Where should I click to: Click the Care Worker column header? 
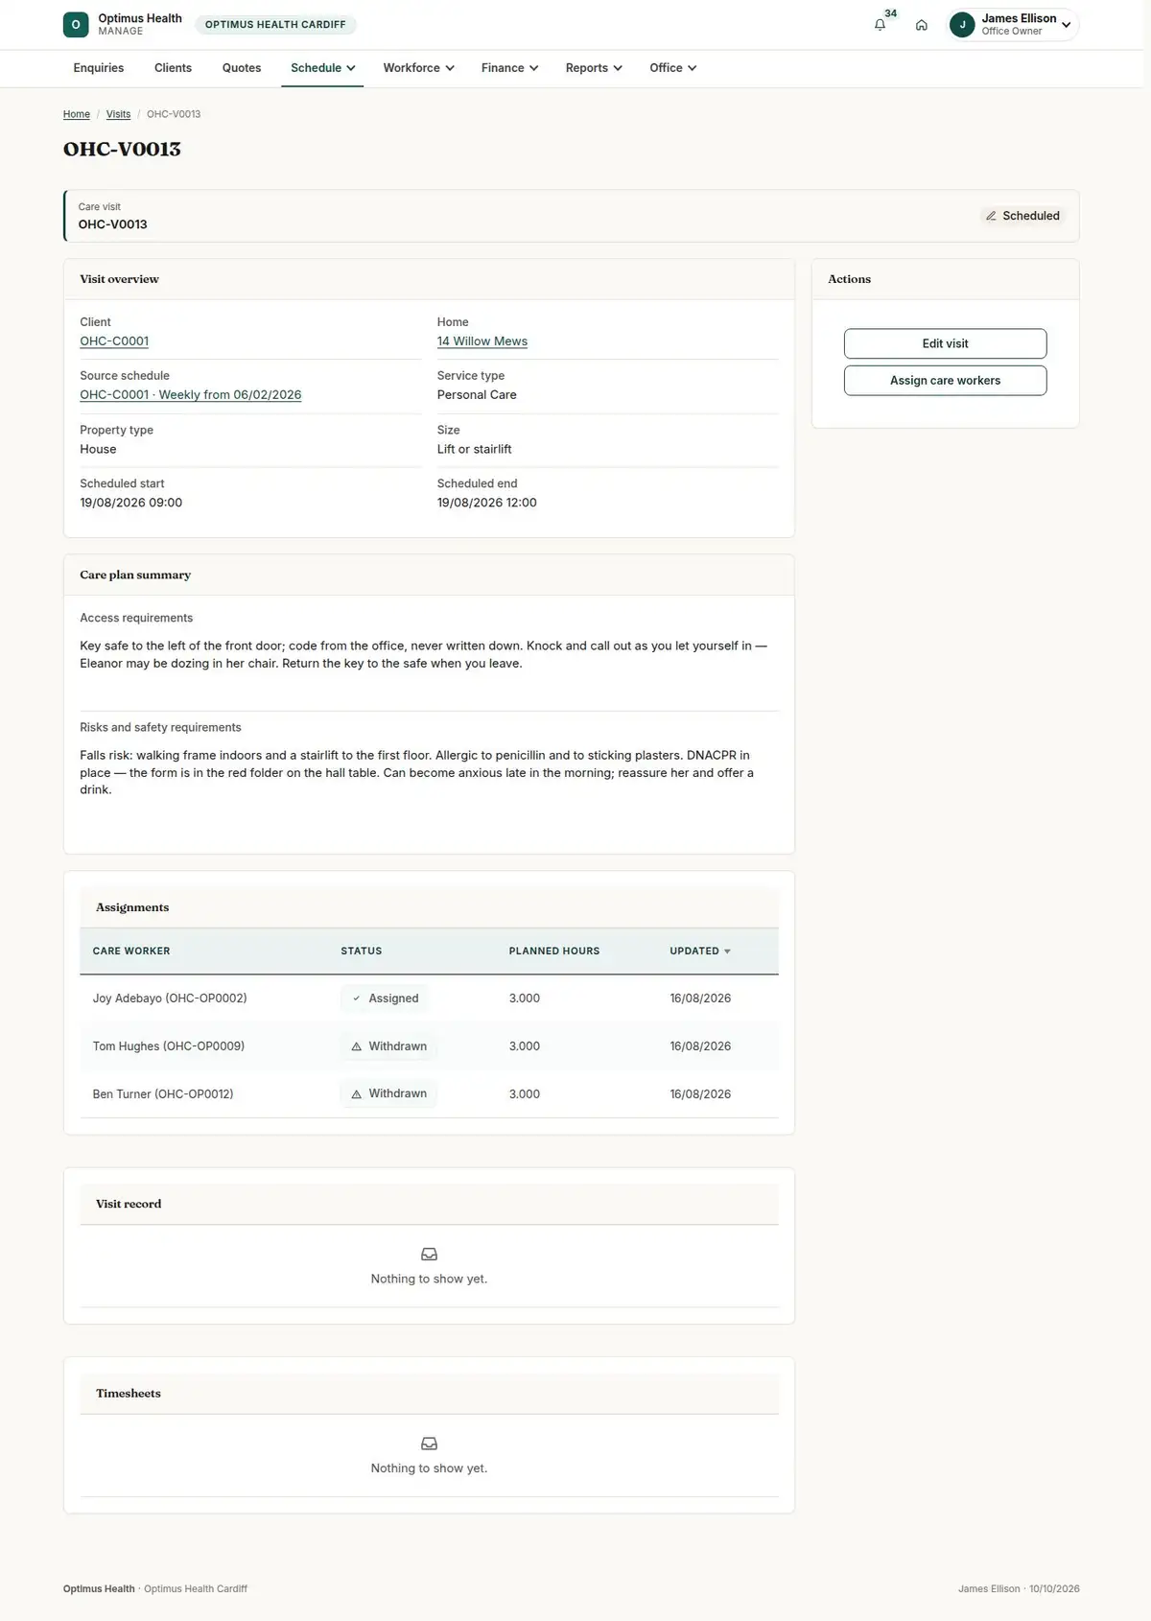click(x=131, y=951)
